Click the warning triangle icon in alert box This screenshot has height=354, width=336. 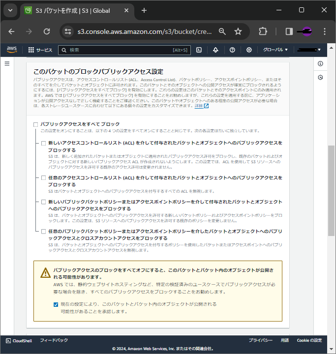click(45, 272)
